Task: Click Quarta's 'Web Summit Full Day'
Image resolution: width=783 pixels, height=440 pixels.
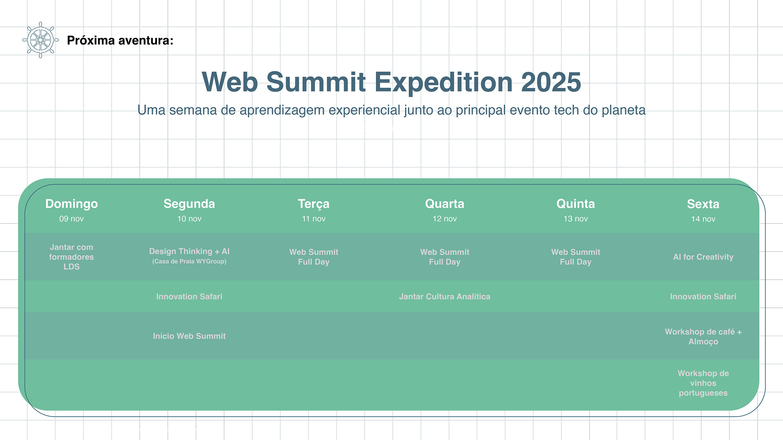Action: point(444,257)
